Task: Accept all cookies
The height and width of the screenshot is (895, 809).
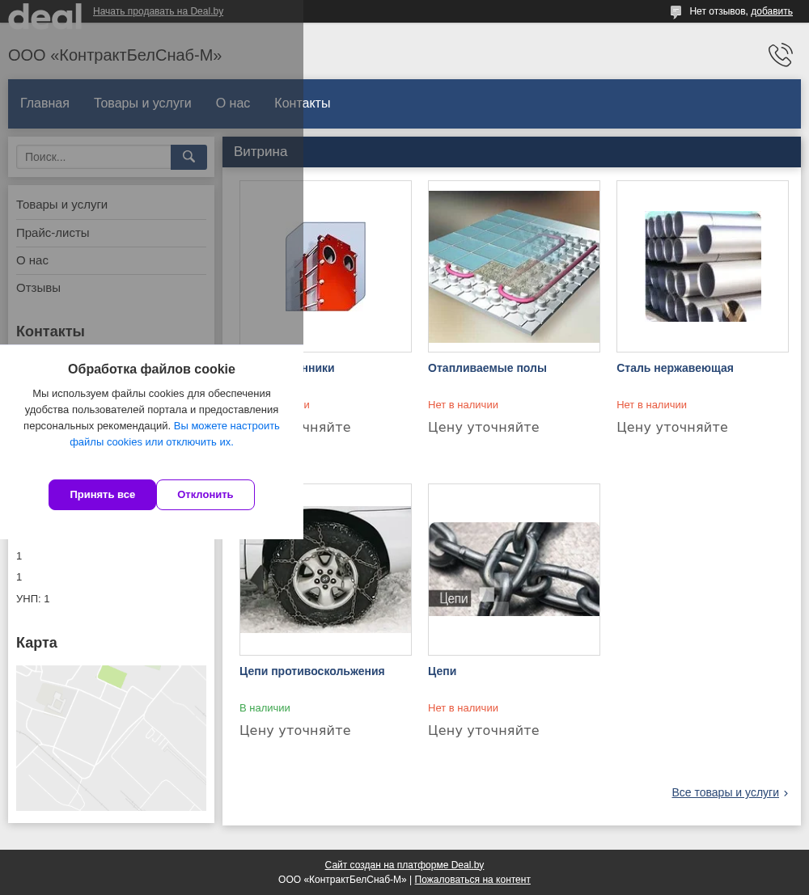Action: [102, 495]
